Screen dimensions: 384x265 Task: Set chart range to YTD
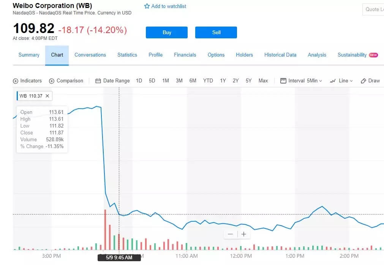208,81
